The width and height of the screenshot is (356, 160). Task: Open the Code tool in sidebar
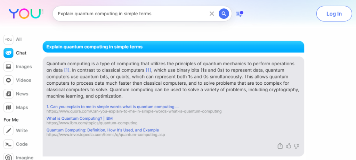(x=16, y=144)
